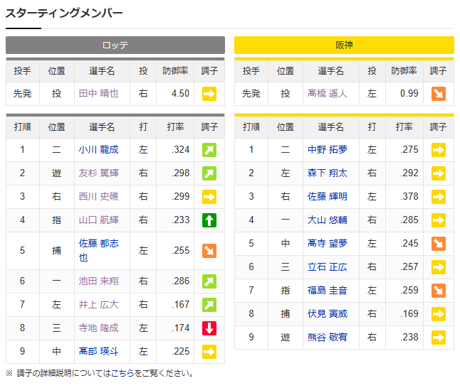The image size is (460, 388).
Task: Open player page for 佐藤 輝明
Action: click(327, 197)
